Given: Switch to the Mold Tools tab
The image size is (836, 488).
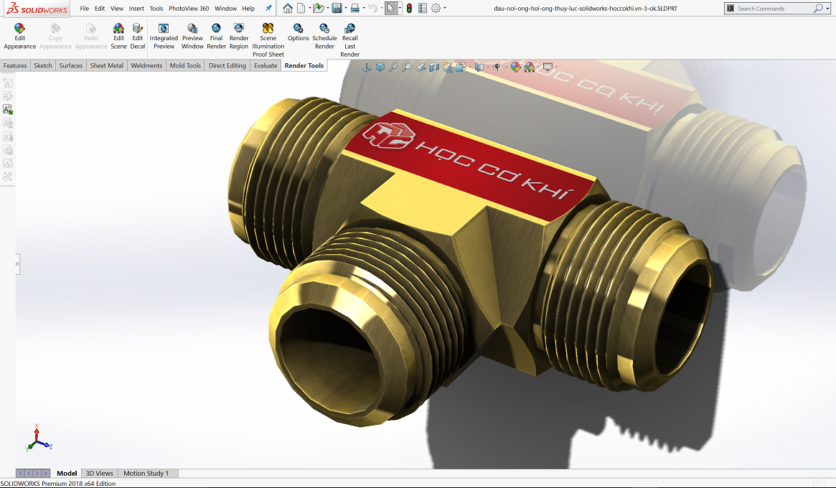Looking at the screenshot, I should [185, 65].
